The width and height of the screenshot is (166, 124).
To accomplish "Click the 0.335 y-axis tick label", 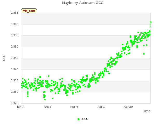I will [15, 81].
